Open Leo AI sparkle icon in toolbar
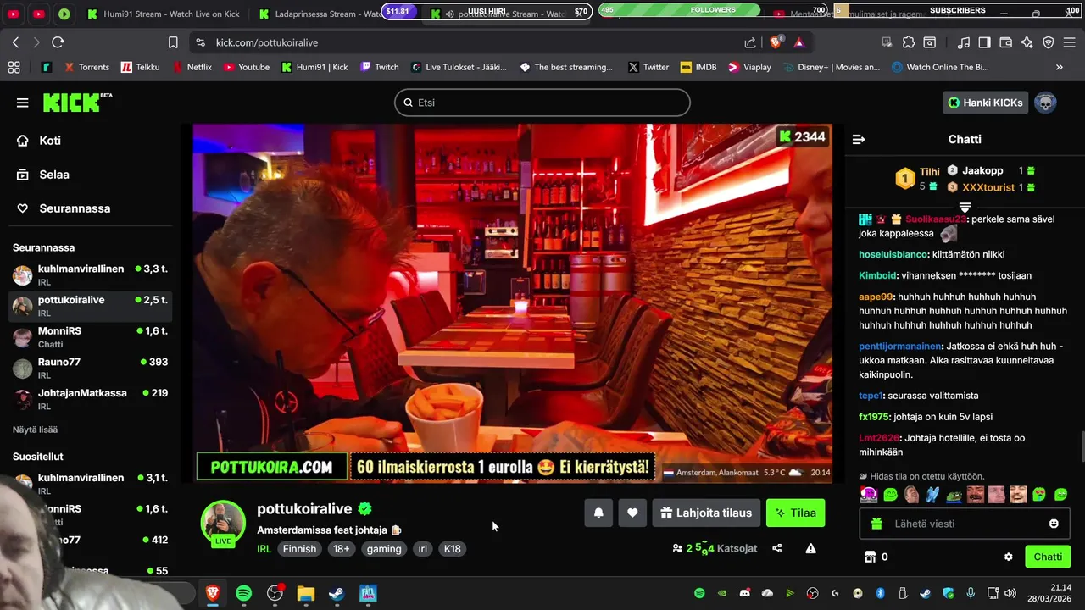 pyautogui.click(x=1027, y=42)
